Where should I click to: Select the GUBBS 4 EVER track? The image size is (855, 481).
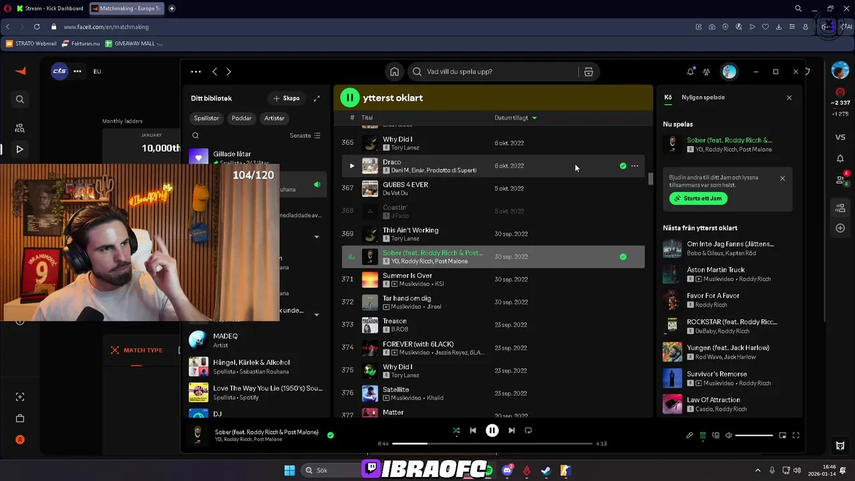pos(493,188)
